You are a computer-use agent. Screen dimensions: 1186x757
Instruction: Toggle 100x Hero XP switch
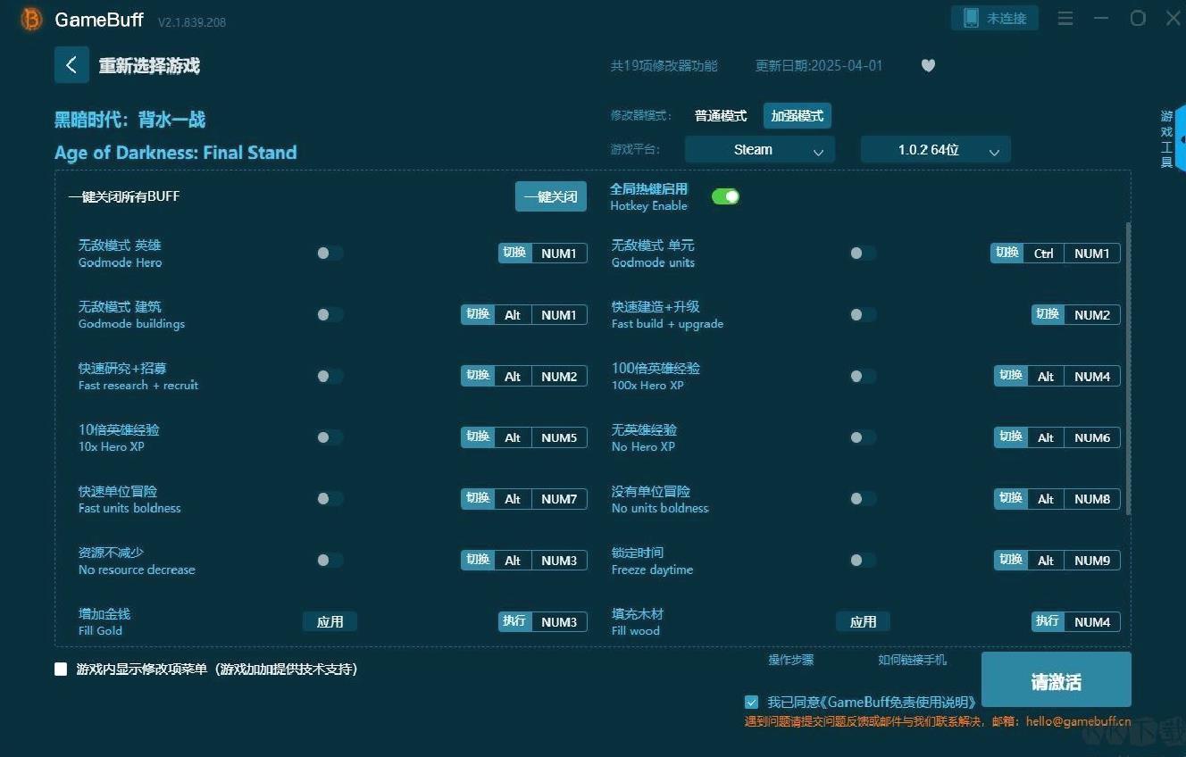tap(863, 376)
